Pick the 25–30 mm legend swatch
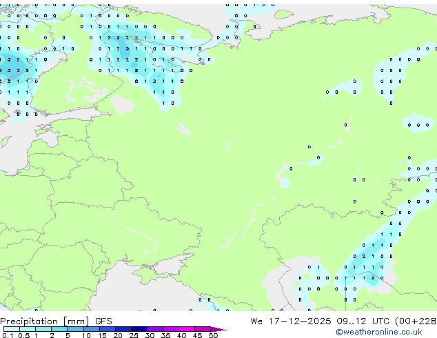Viewport: 437px width, 338px height. point(139,329)
